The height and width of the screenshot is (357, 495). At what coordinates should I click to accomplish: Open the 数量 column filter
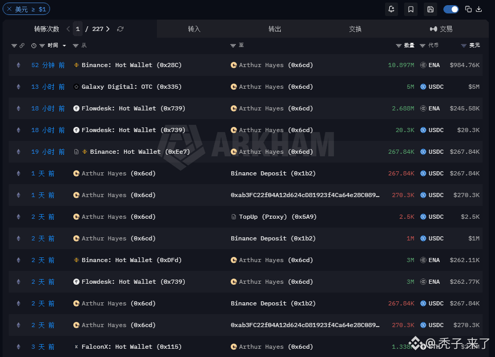tap(398, 46)
